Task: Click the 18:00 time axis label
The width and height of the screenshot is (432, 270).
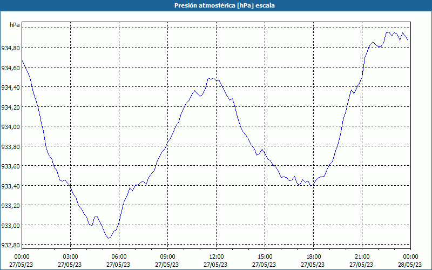Action: click(314, 257)
